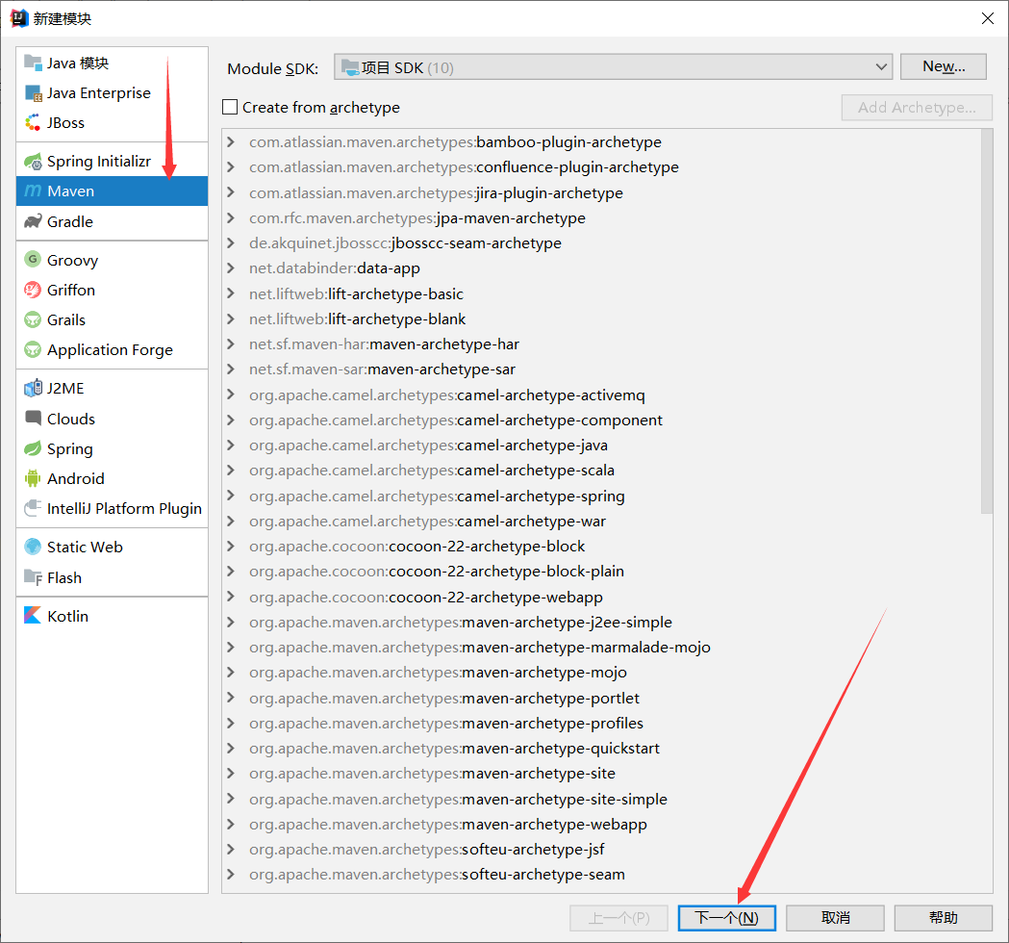The width and height of the screenshot is (1009, 943).
Task: Select net.databinder:data-app row
Action: point(601,268)
